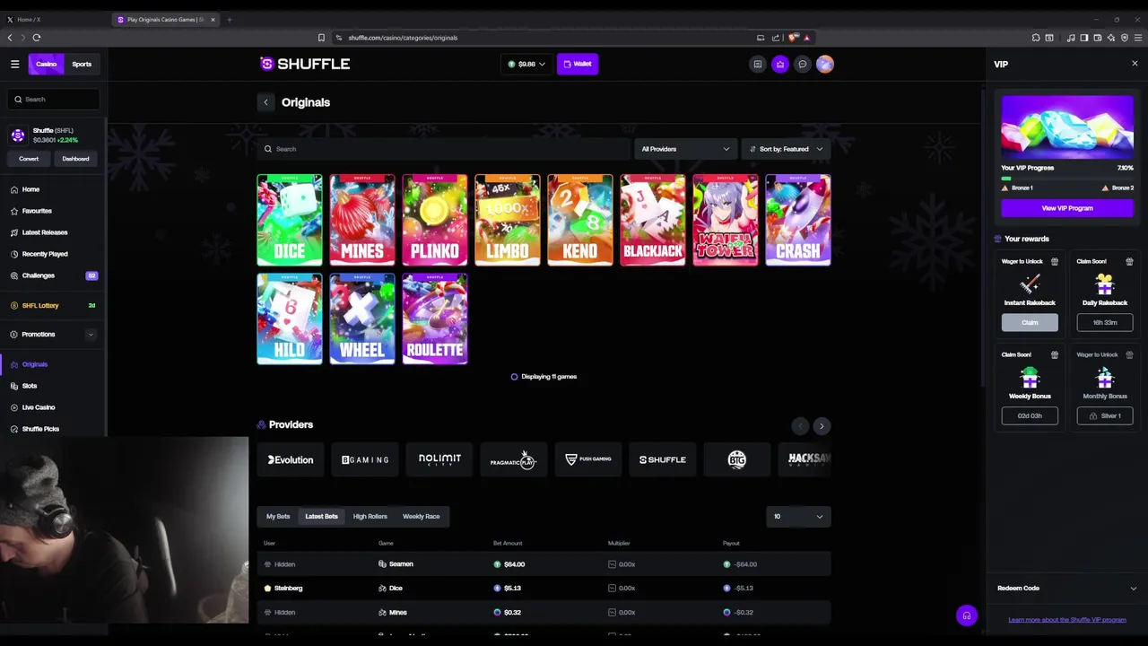Click the back arrow beside Originals
Viewport: 1148px width, 646px height.
(265, 102)
